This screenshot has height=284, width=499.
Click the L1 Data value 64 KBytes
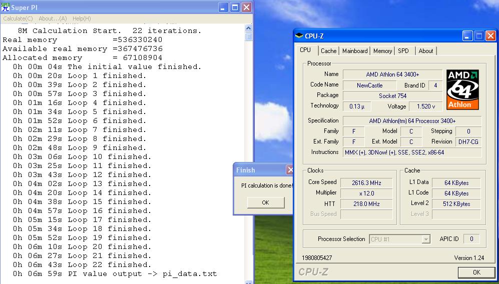pos(456,183)
